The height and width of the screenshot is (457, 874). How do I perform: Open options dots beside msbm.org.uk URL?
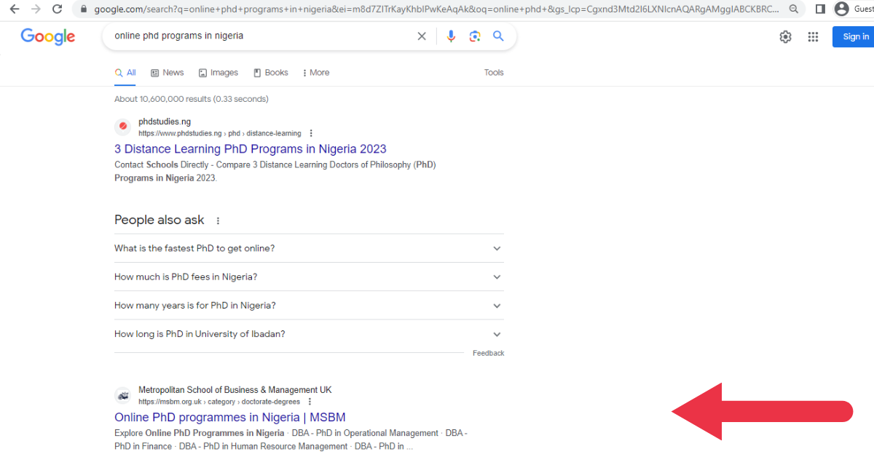pyautogui.click(x=310, y=402)
